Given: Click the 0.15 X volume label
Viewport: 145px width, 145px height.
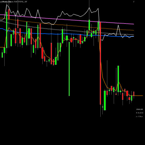Looking at the screenshot, I should [139, 113].
